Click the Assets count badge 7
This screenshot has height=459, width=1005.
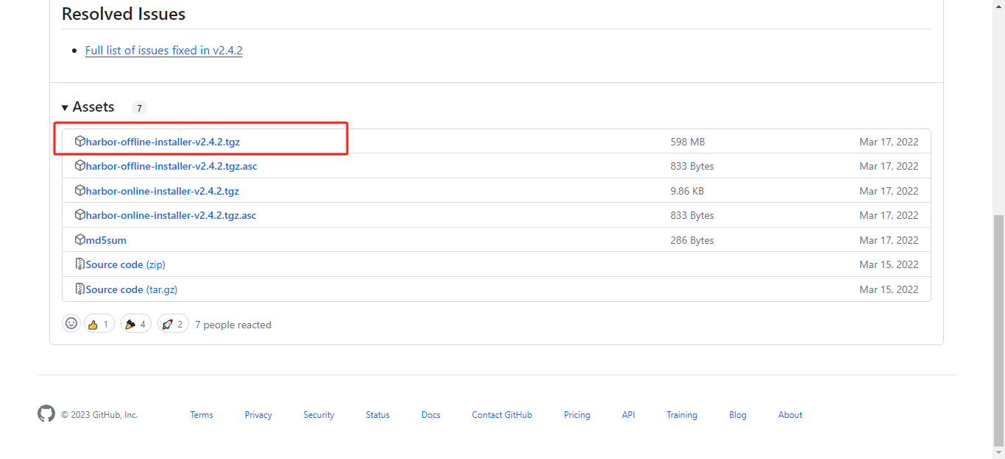tap(139, 108)
